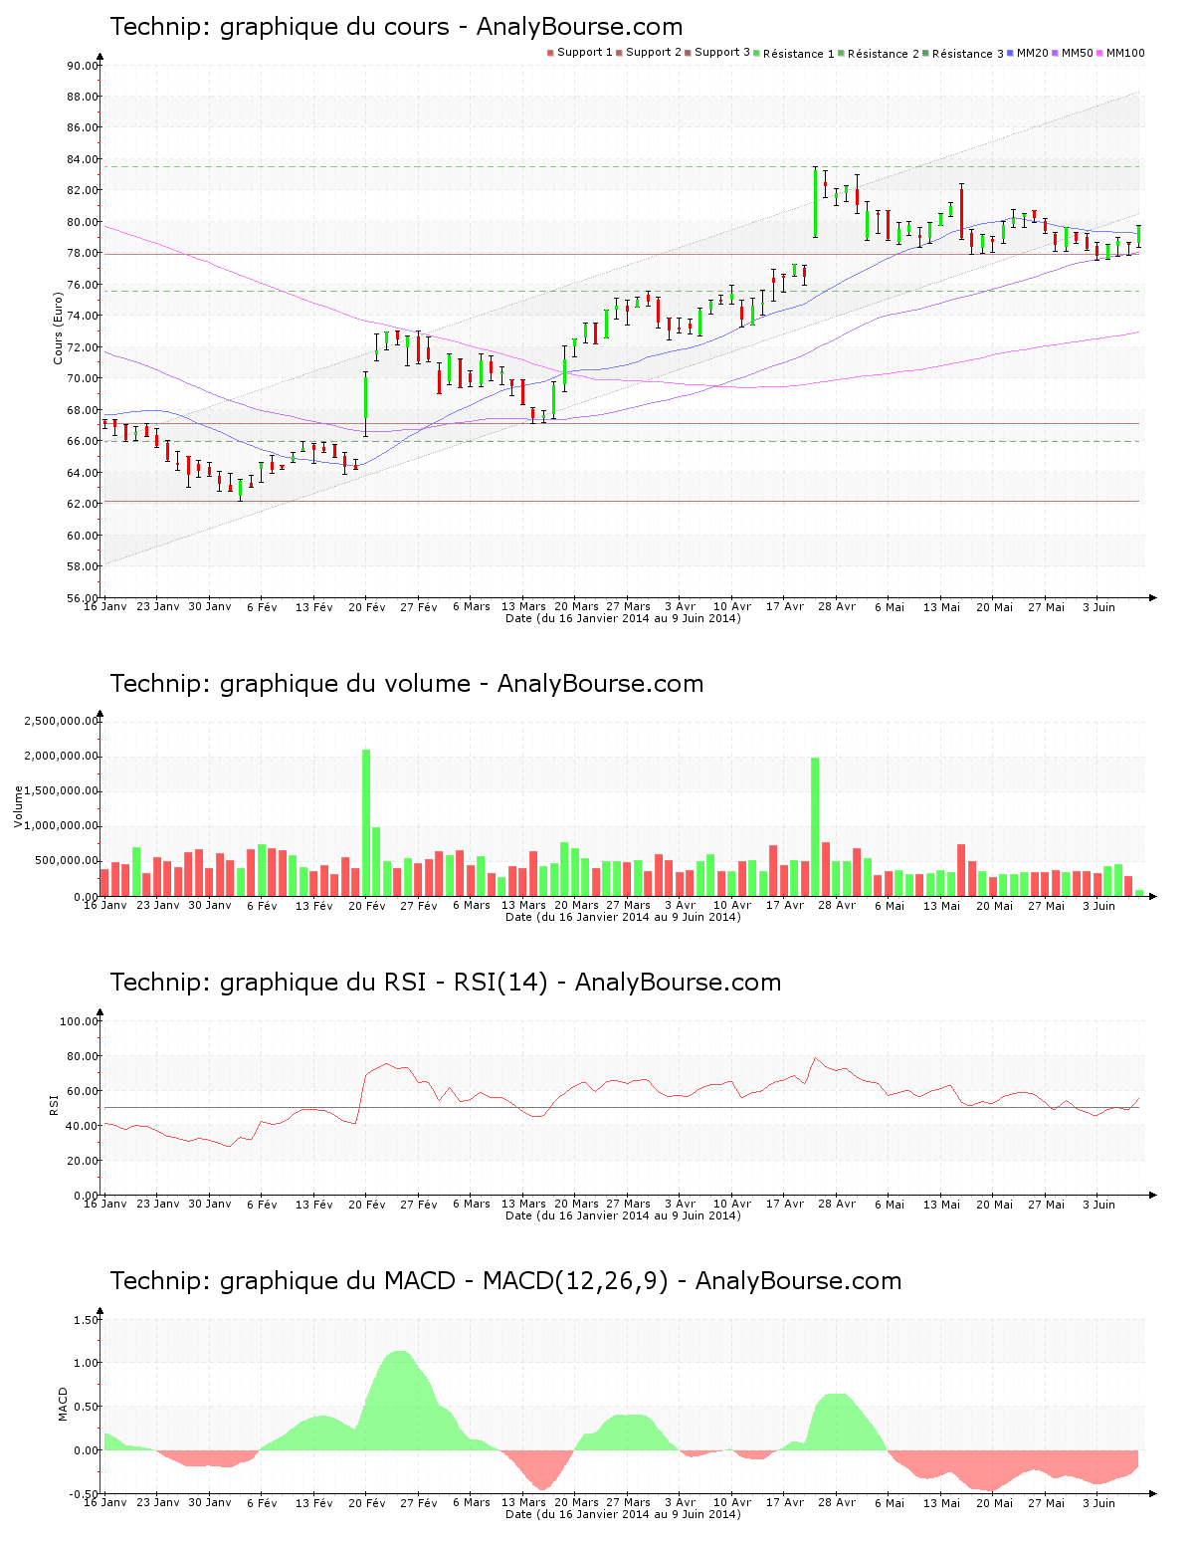Click the '1,000,000.00' volume axis value

click(62, 826)
